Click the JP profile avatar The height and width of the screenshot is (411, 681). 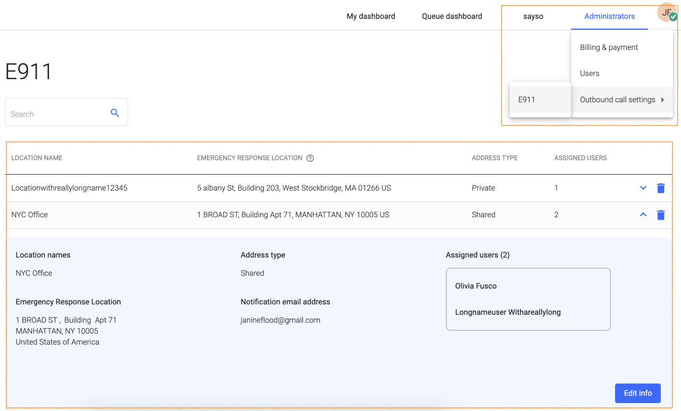[667, 12]
